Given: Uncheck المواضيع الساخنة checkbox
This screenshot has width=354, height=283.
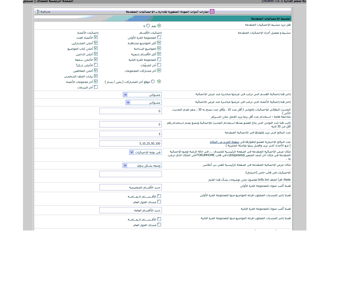Looking at the screenshot, I should pyautogui.click(x=159, y=48).
